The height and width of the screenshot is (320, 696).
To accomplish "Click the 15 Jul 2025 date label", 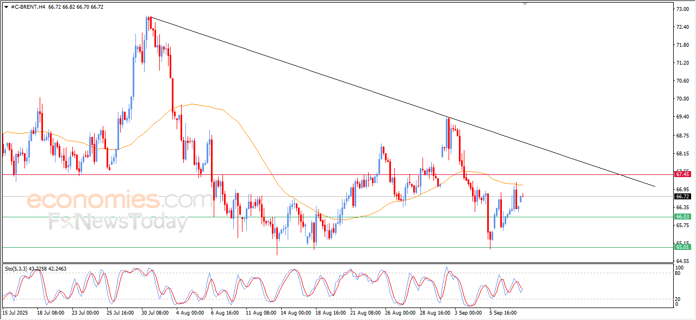I will [15, 313].
